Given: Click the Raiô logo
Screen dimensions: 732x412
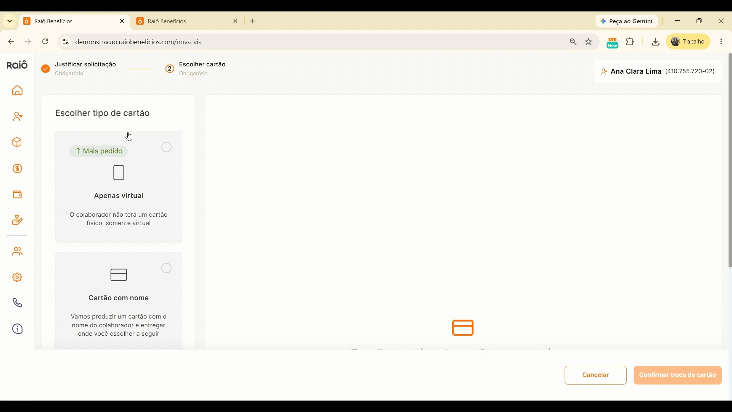Looking at the screenshot, I should [18, 65].
